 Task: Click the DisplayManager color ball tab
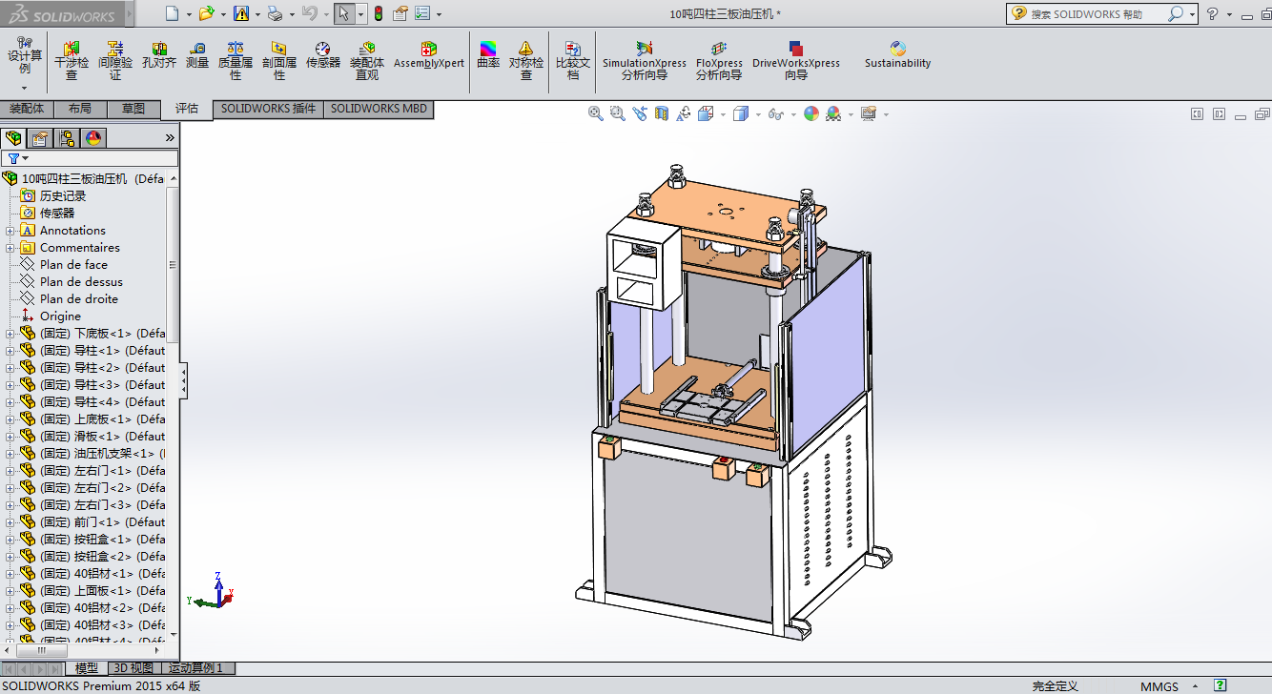(93, 138)
